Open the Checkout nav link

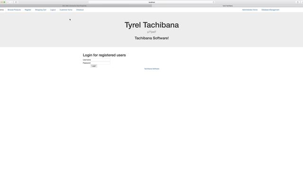pos(80,10)
